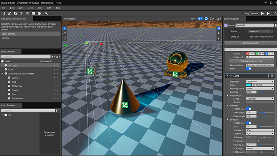Open the Light component options menu icon
The image size is (277, 156).
coord(272,76)
